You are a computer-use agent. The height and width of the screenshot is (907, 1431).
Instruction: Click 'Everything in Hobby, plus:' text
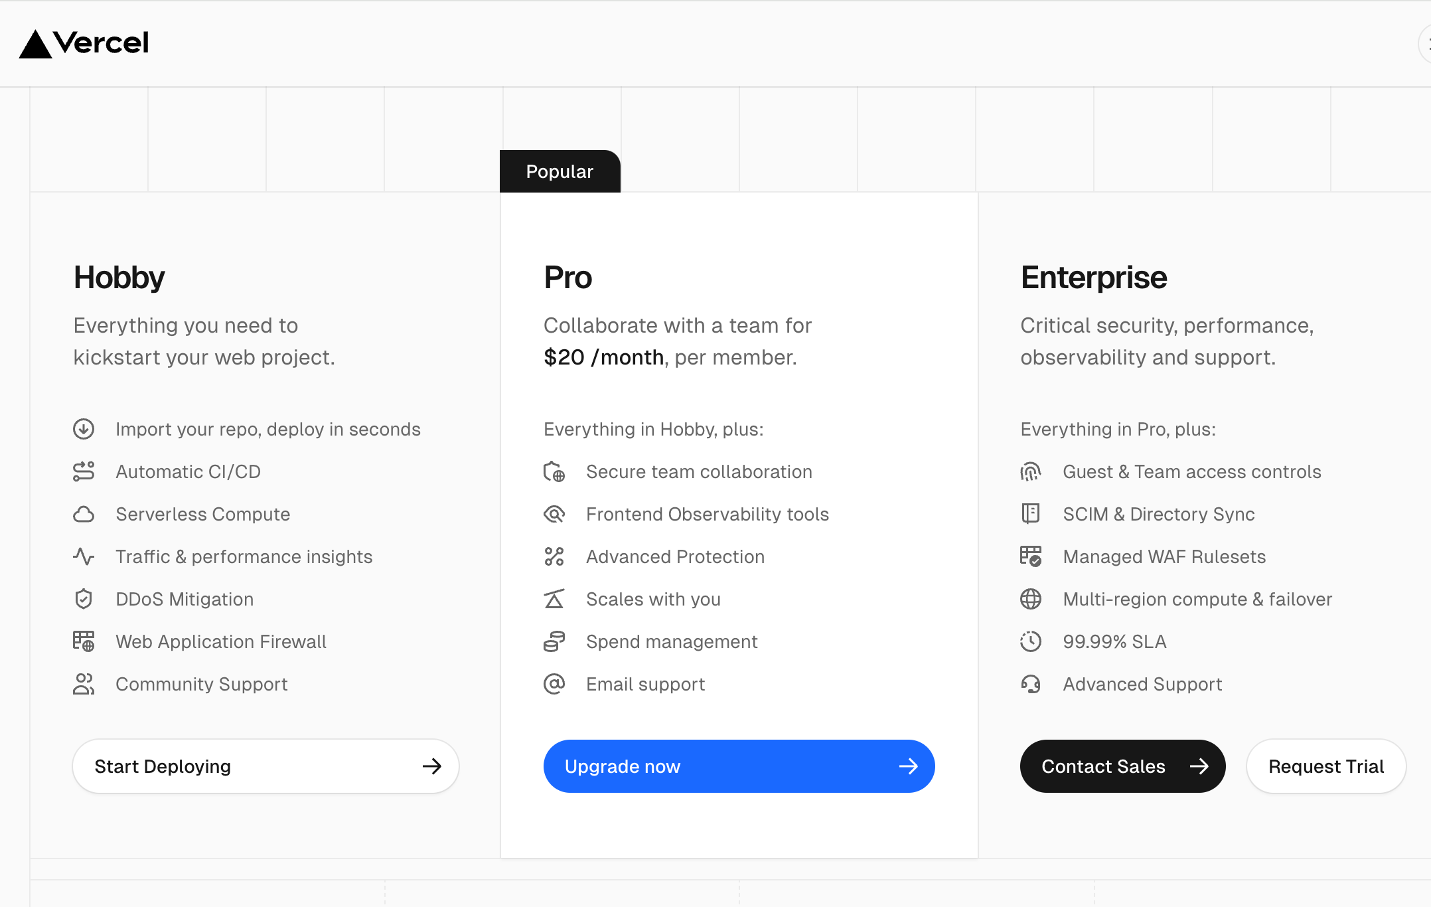[653, 429]
